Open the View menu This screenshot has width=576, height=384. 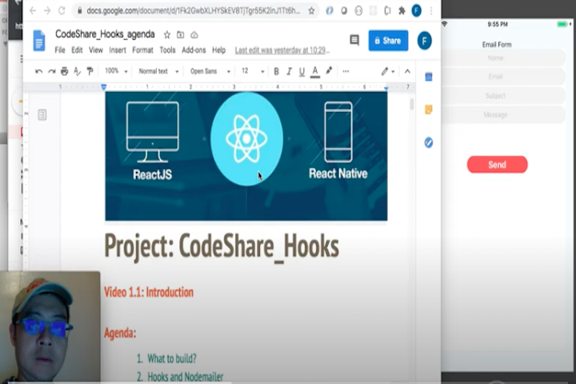[x=96, y=50]
